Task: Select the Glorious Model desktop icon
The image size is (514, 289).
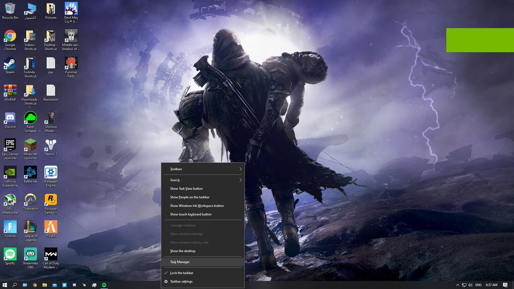Action: tap(51, 122)
